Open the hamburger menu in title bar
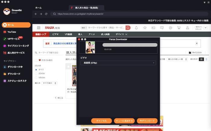 tap(209, 2)
